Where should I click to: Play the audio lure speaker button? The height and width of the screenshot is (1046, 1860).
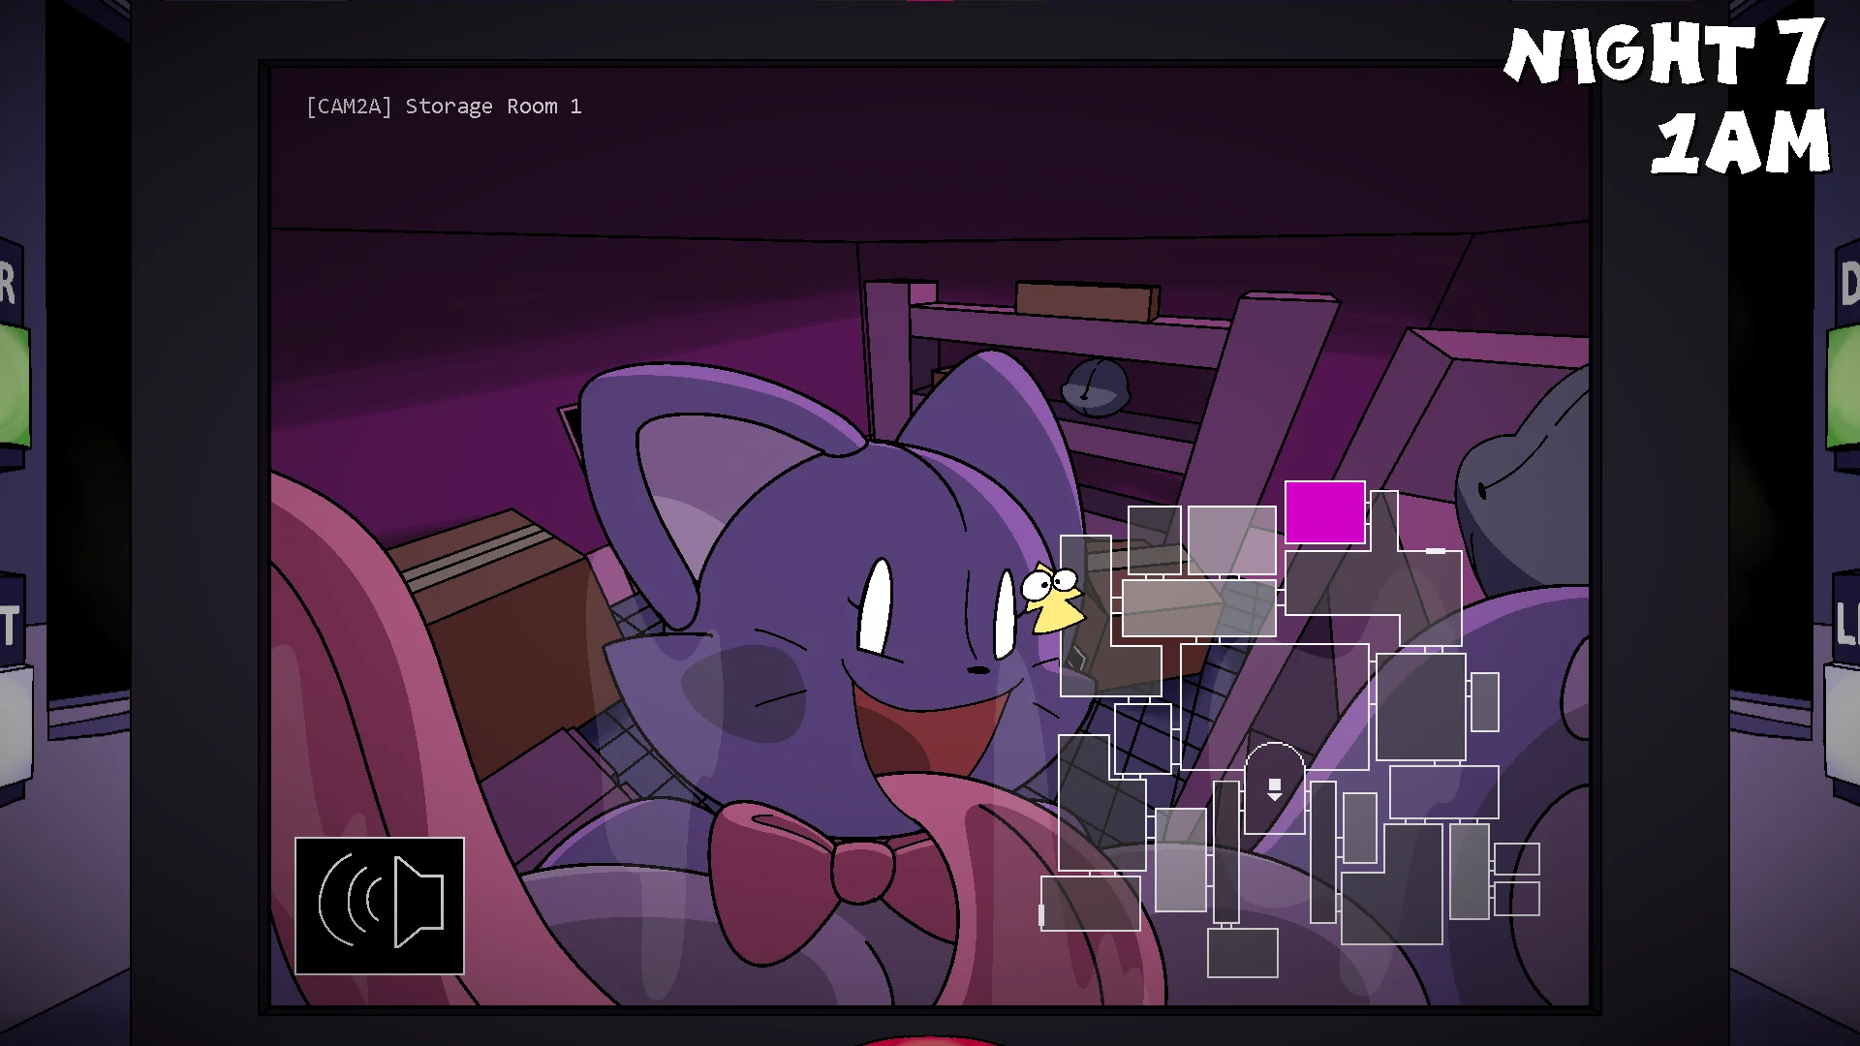pos(380,906)
